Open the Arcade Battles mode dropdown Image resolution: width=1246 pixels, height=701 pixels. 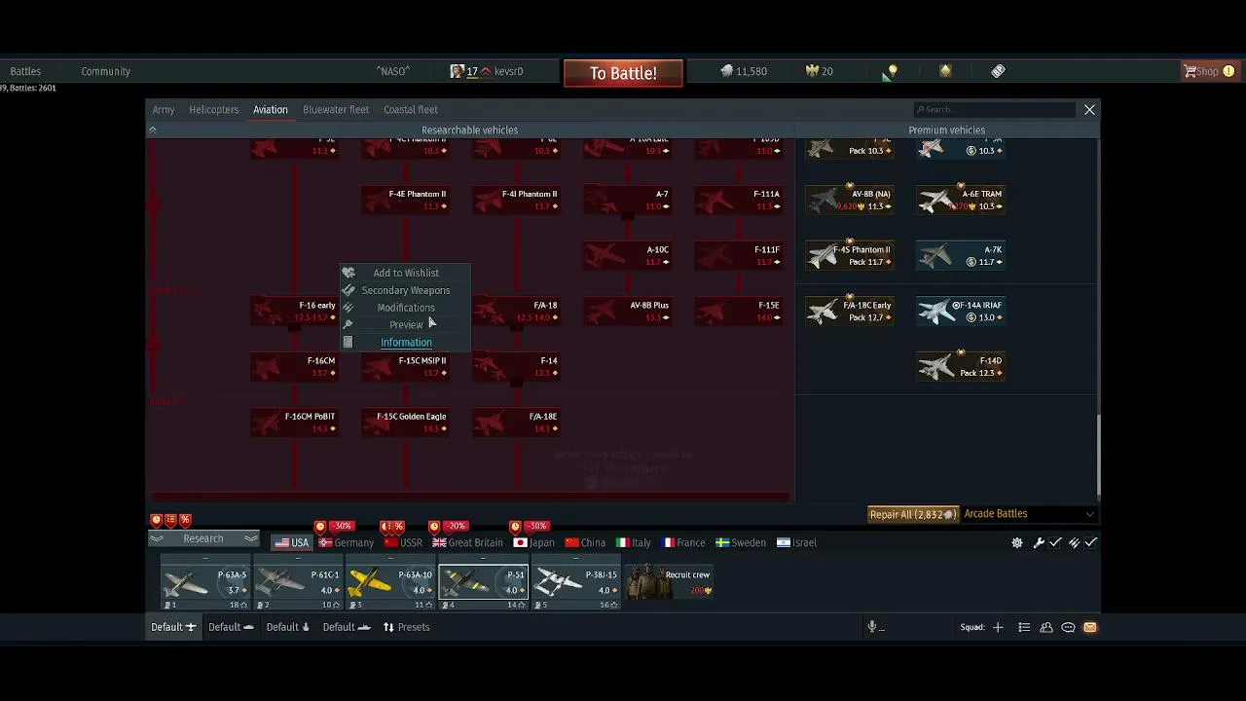[1029, 514]
